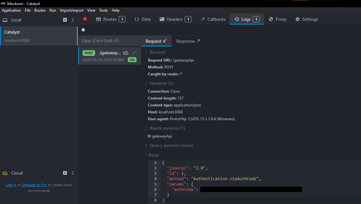
Task: Click the Headers card icon
Action: (x=162, y=19)
